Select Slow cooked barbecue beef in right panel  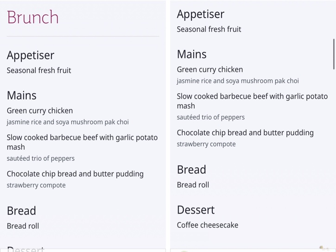252,101
